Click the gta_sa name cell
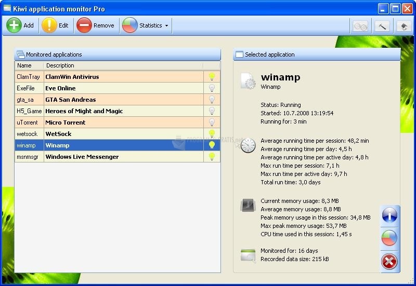 [29, 100]
